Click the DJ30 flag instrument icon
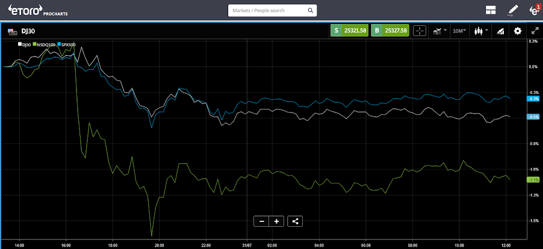The width and height of the screenshot is (543, 249). [13, 31]
